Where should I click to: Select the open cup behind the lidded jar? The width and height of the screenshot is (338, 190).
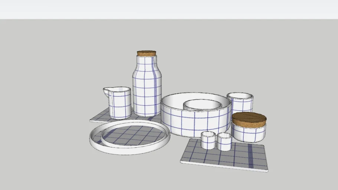click(x=241, y=102)
